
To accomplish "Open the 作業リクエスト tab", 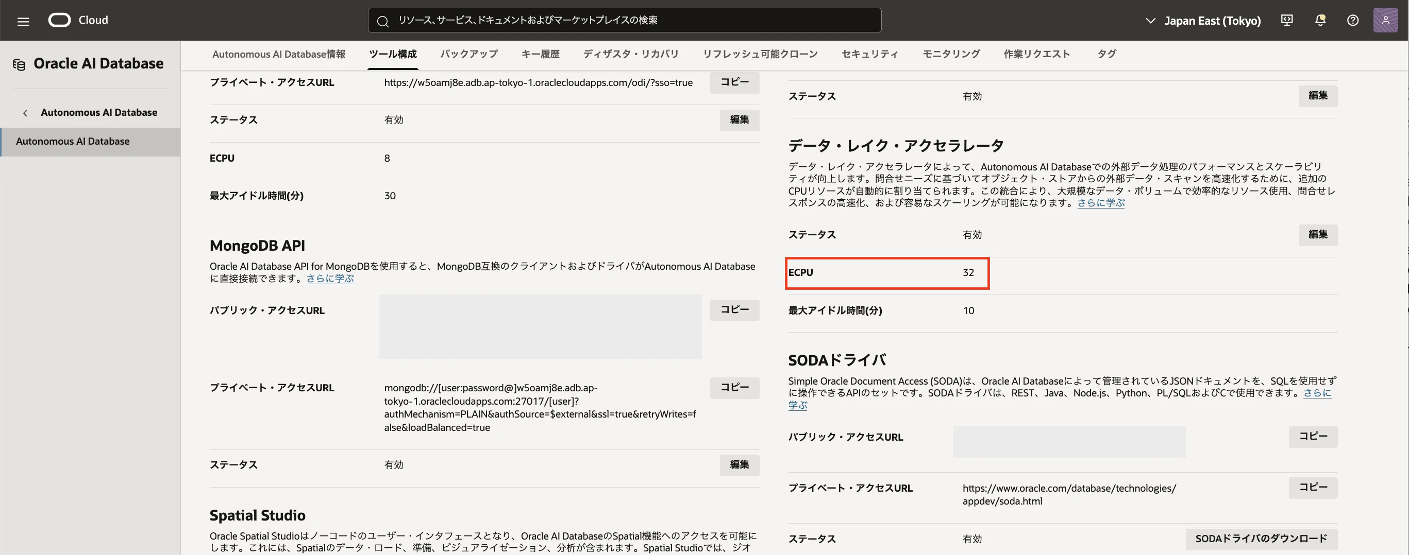I will coord(1036,54).
